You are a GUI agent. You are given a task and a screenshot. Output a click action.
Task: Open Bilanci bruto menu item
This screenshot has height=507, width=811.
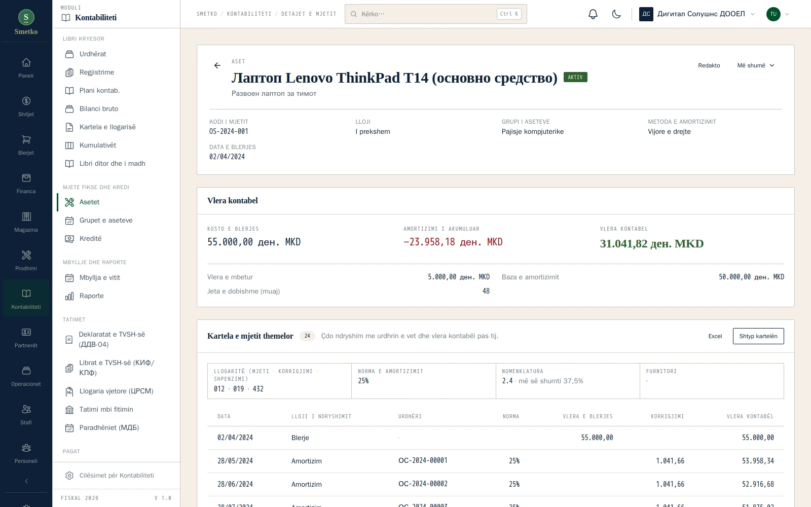(x=116, y=108)
